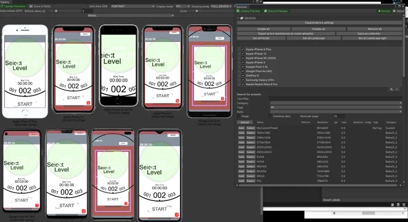Uncheck Apple iPhone 12 device
This screenshot has height=222, width=408.
[243, 53]
